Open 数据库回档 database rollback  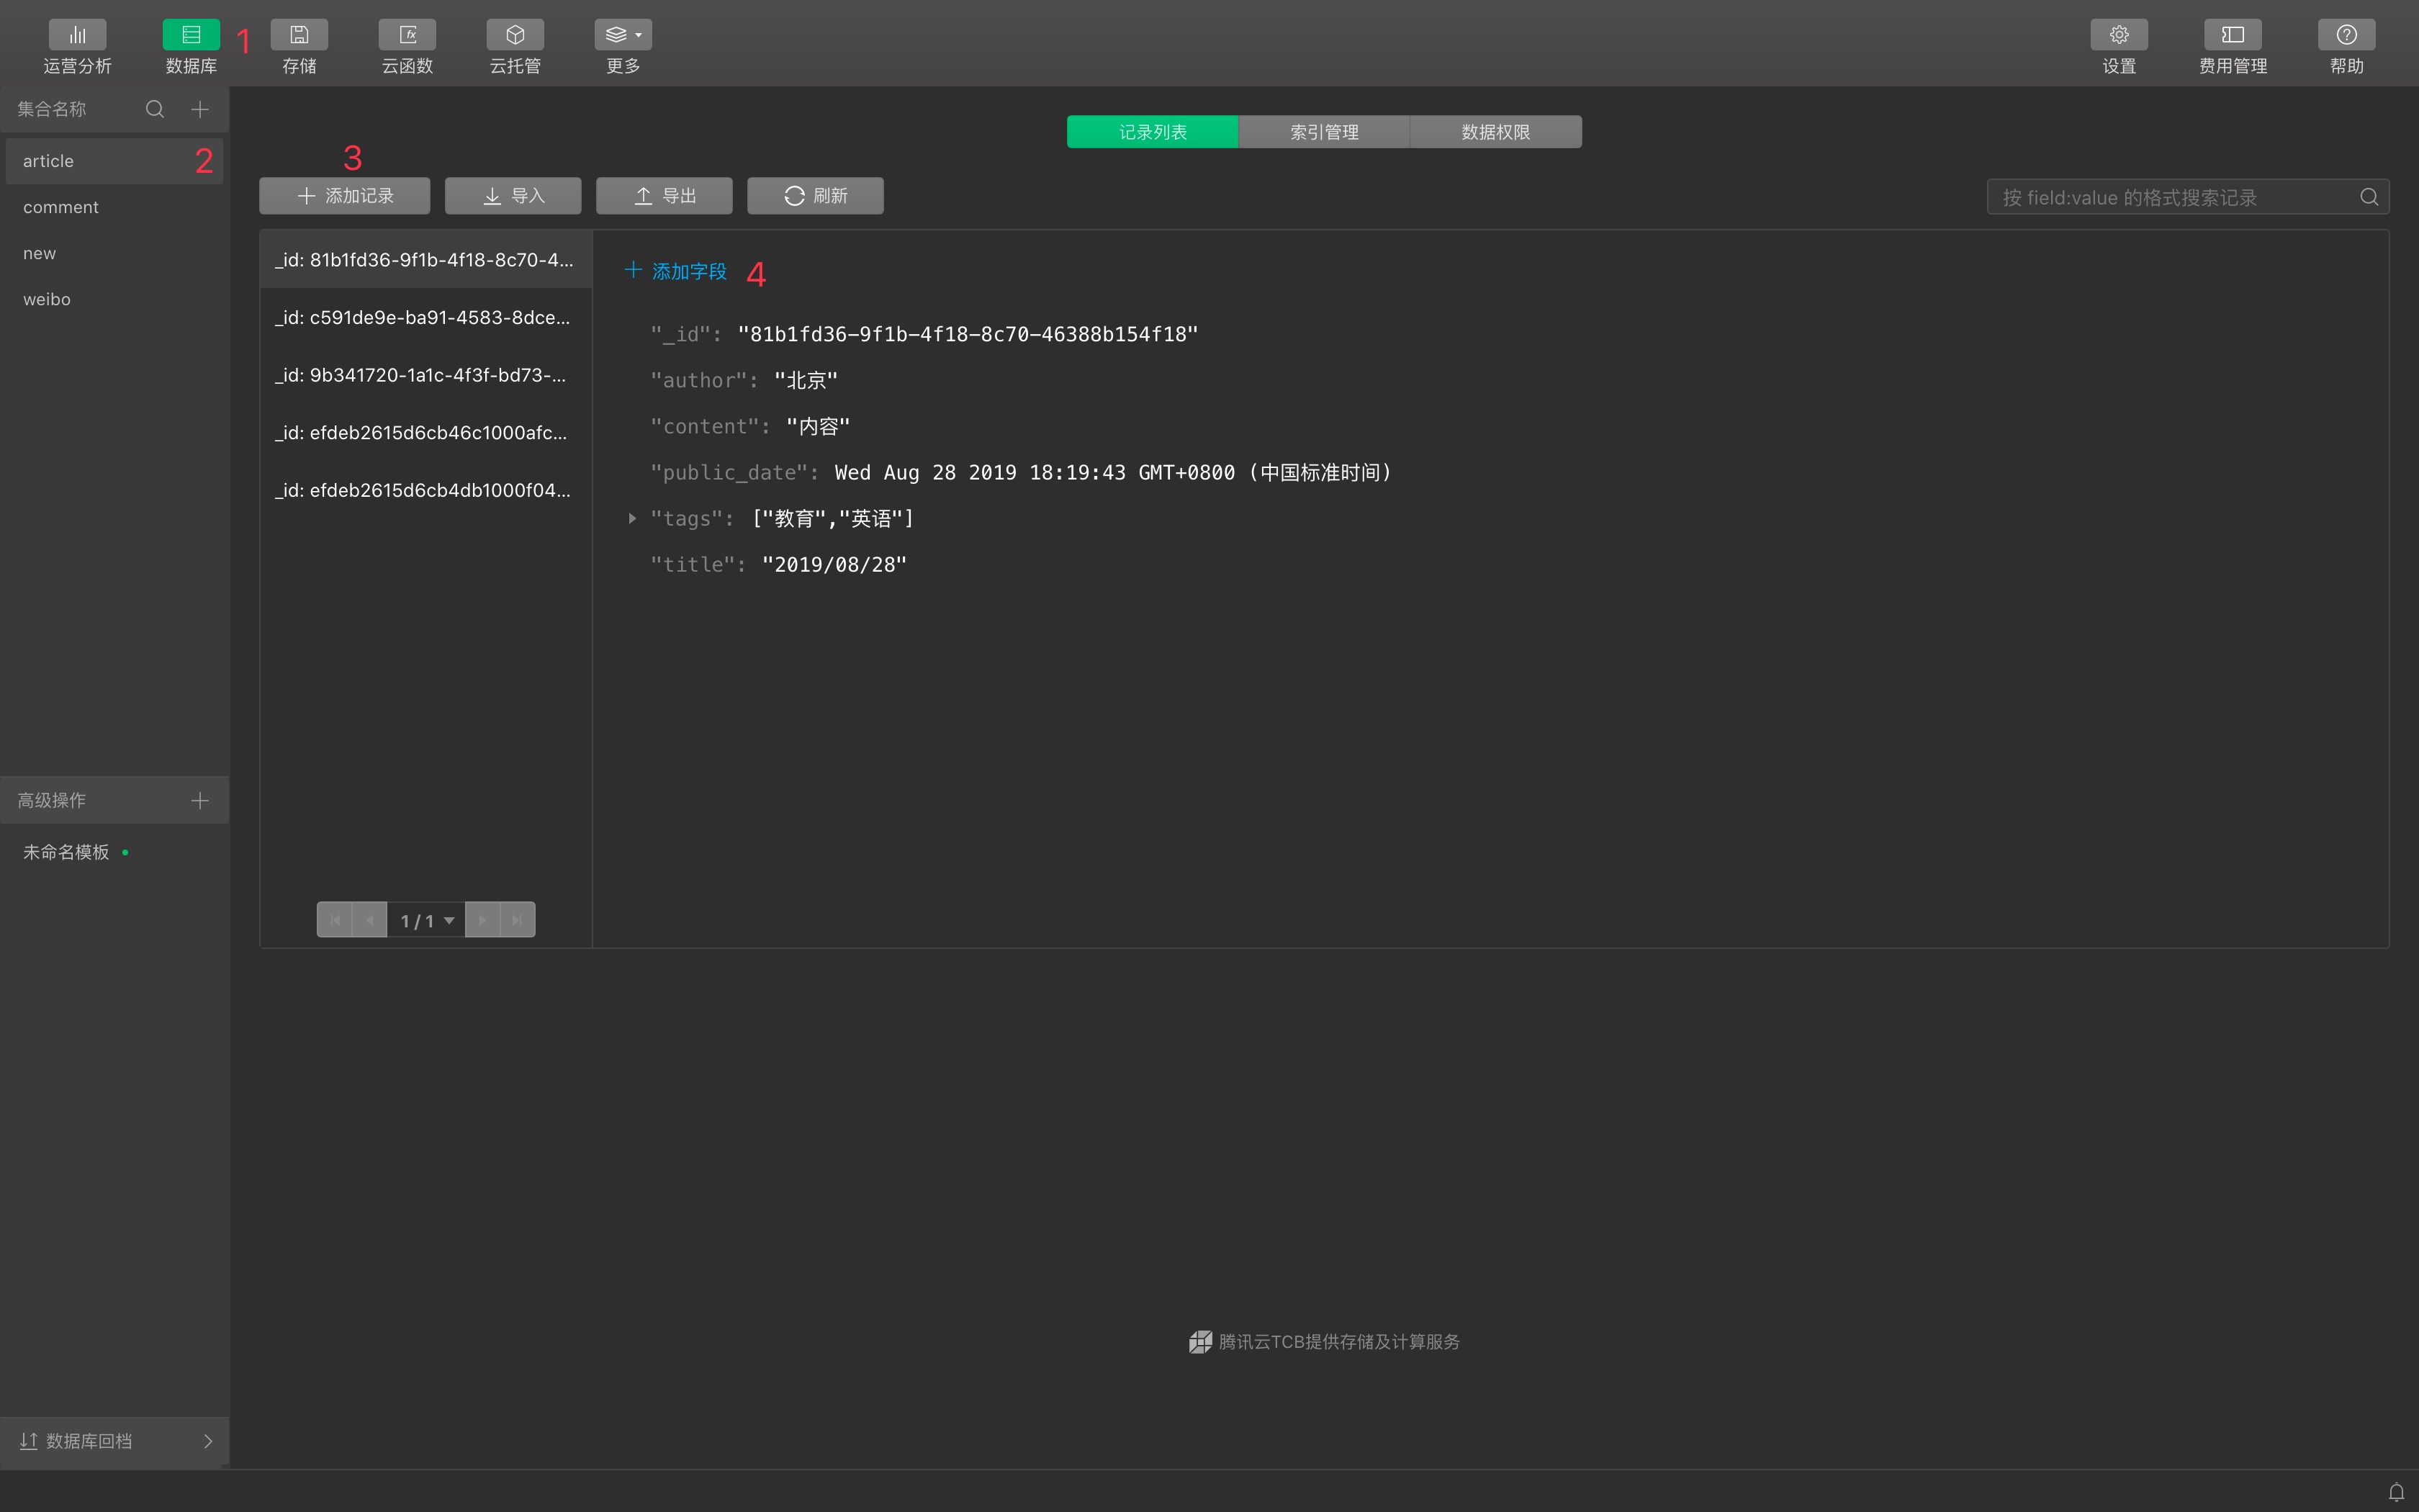pos(115,1441)
